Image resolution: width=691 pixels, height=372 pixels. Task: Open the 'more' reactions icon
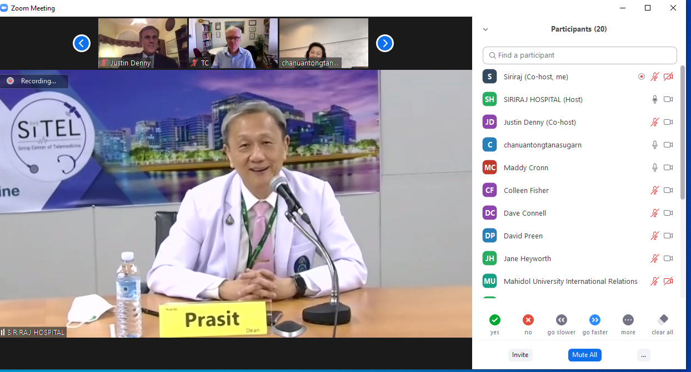point(628,320)
